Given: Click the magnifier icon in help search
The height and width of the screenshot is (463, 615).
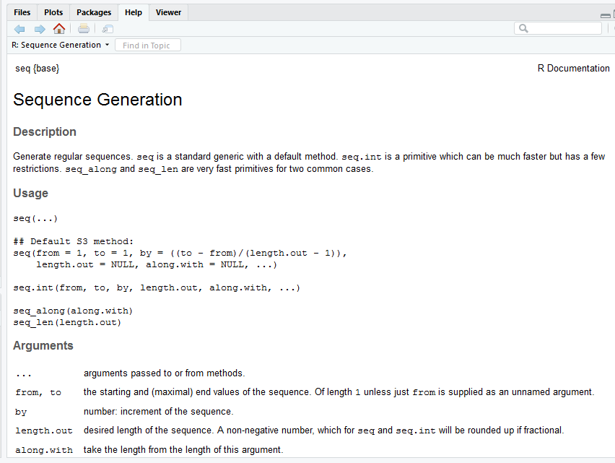Looking at the screenshot, I should 523,29.
